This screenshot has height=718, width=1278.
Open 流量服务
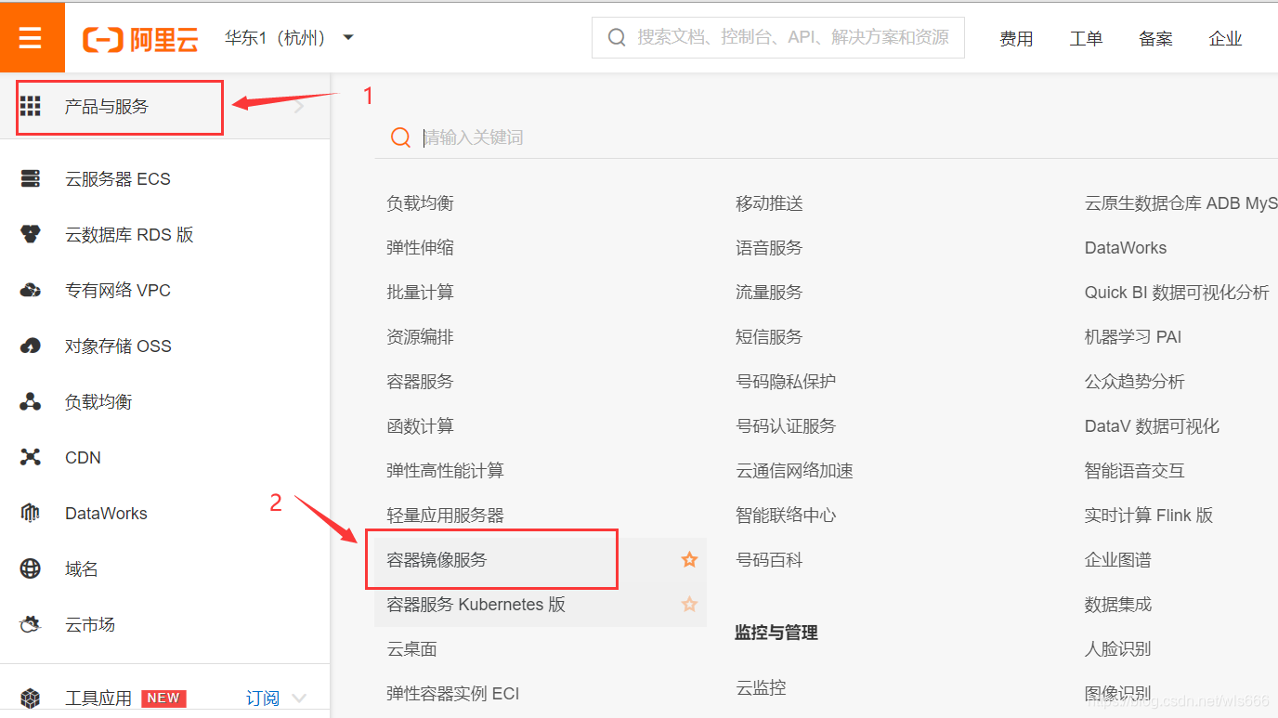769,293
